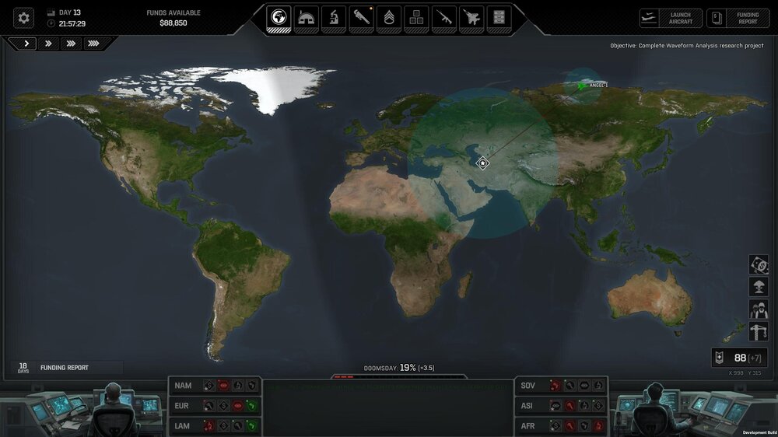Screen dimensions: 778x437
Task: Click ASI's third status icon
Action: tap(584, 406)
